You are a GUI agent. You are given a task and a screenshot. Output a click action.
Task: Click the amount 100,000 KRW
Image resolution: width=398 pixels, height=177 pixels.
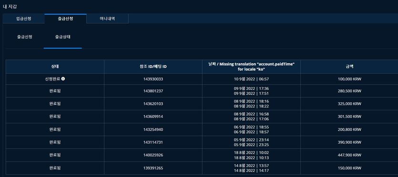349,79
